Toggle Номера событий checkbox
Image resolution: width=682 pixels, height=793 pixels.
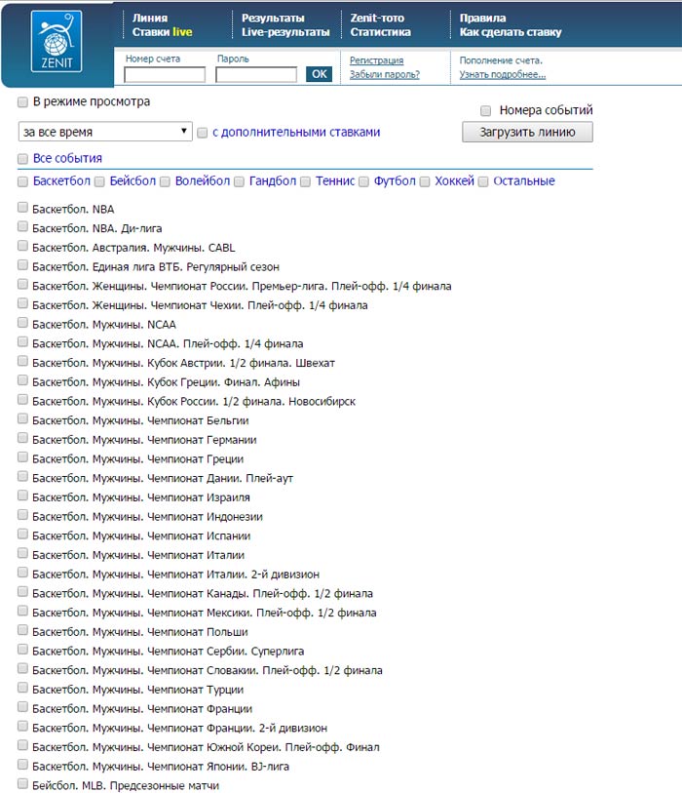[486, 110]
